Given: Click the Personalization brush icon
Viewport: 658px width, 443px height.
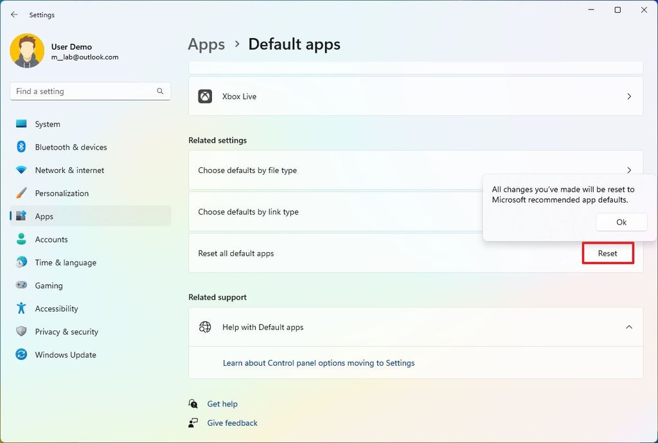Looking at the screenshot, I should (21, 193).
